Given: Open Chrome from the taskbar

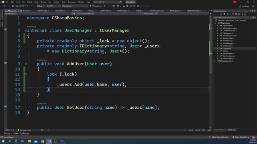Looking at the screenshot, I should [43, 141].
